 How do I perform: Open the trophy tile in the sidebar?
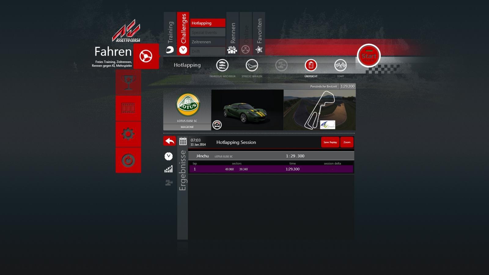(128, 82)
